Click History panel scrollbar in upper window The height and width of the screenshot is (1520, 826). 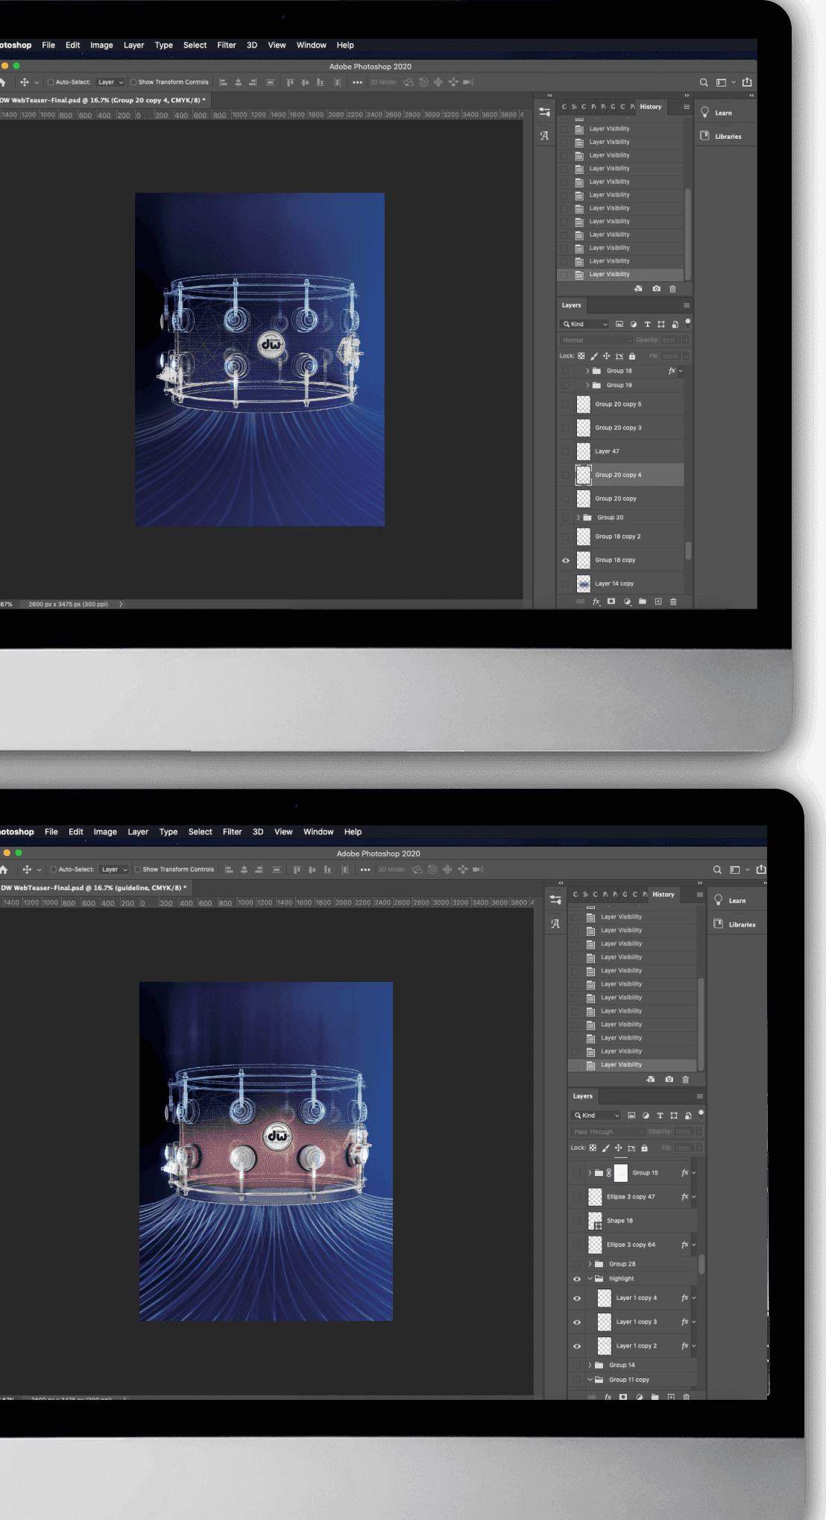[687, 234]
